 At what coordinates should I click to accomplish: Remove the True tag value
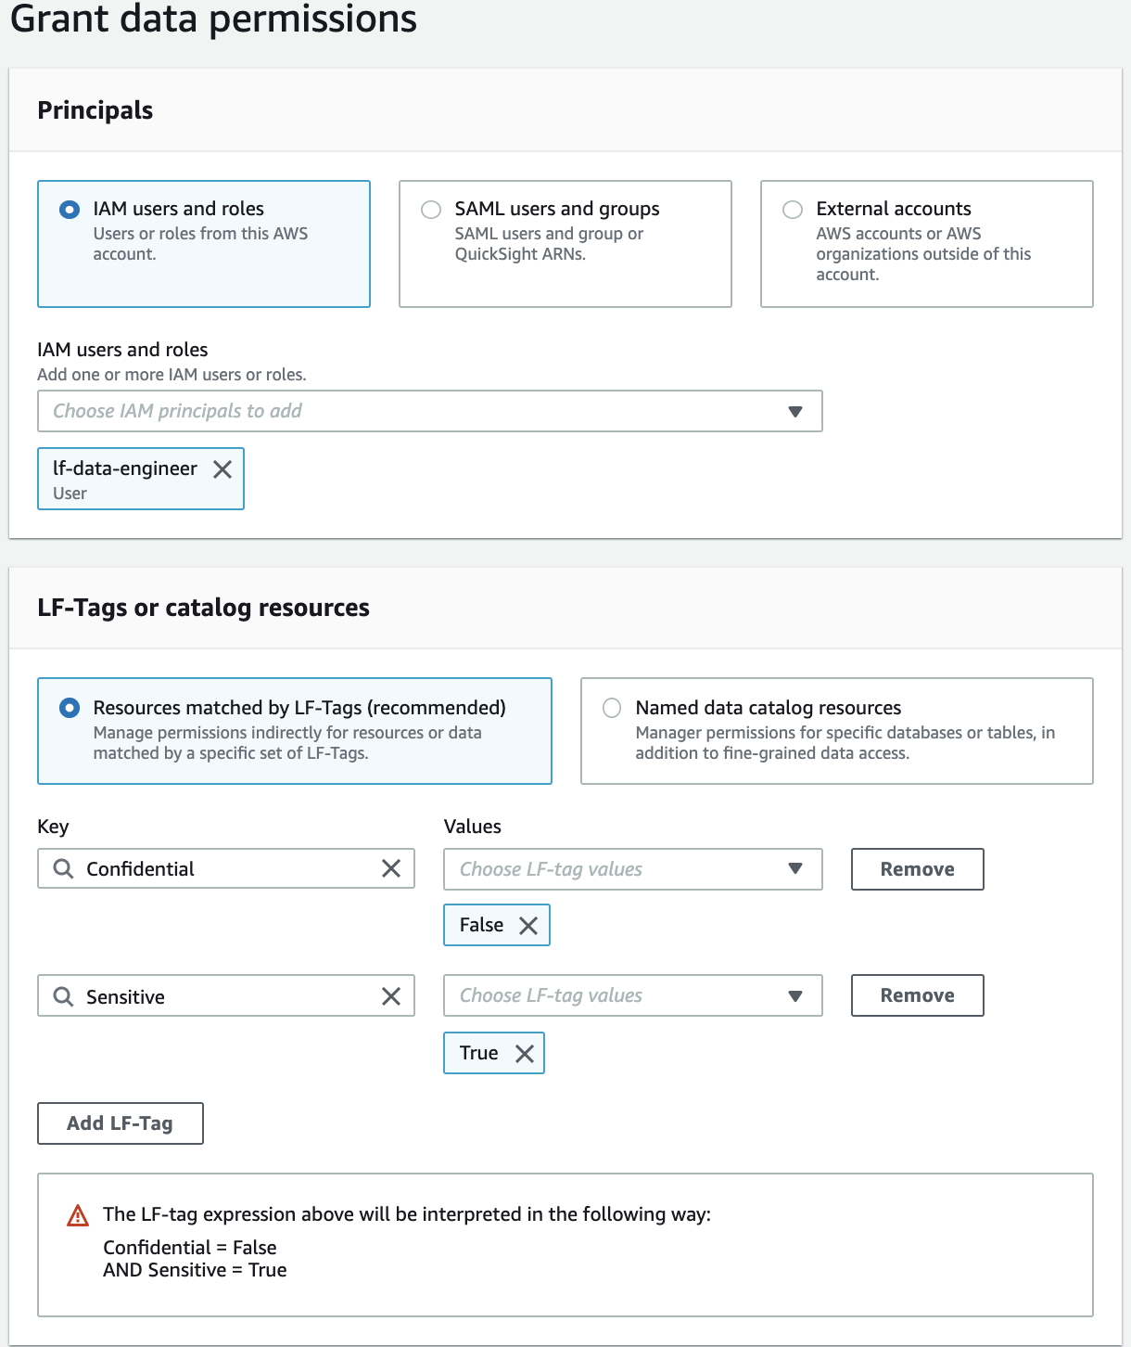(x=525, y=1054)
